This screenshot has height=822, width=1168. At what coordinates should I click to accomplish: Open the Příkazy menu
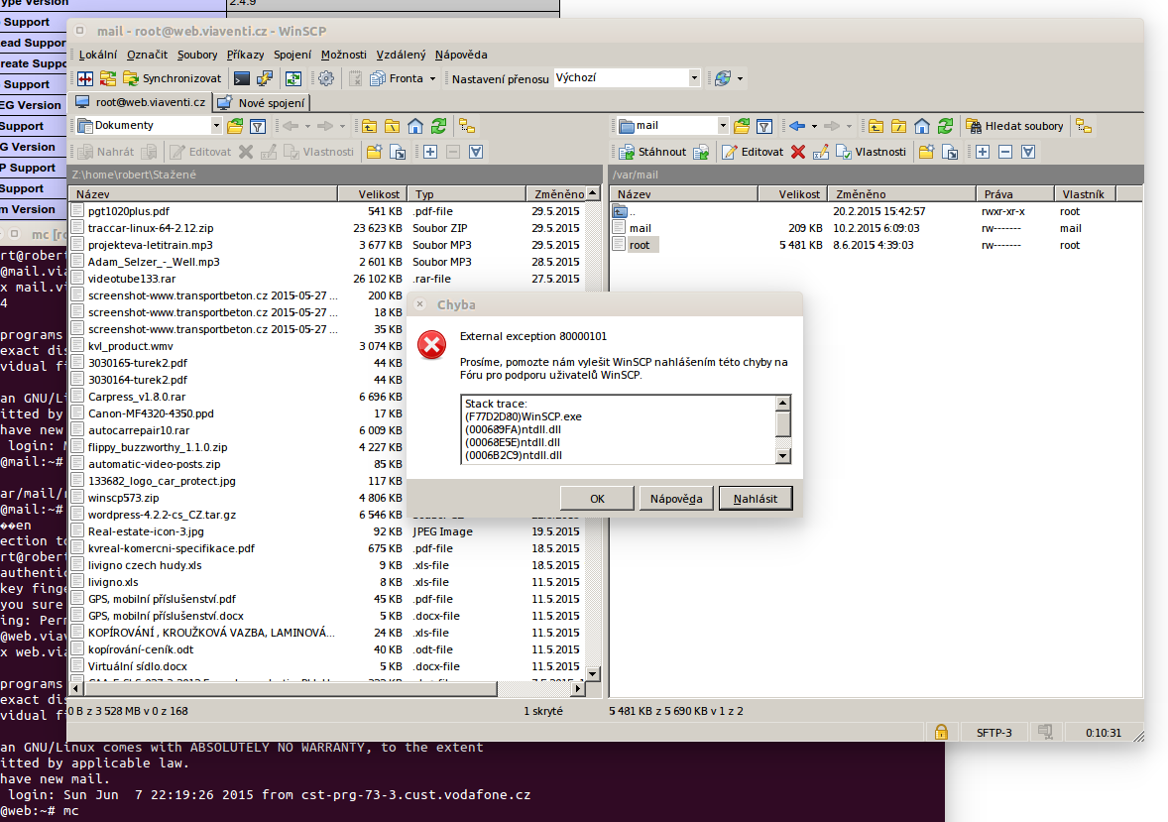pyautogui.click(x=245, y=55)
